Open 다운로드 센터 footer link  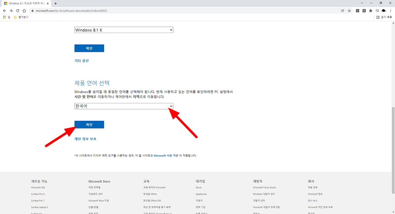click(95, 194)
